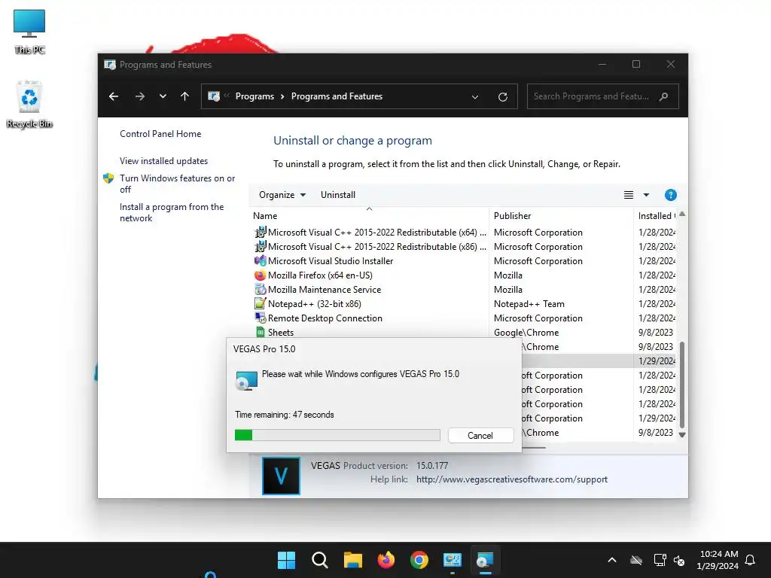The image size is (771, 578).
Task: Select Mozilla Maintenance Service row
Action: tap(325, 290)
